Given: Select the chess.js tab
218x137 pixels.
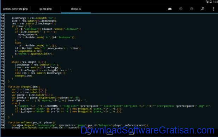Looking at the screenshot, I should click(x=76, y=9).
